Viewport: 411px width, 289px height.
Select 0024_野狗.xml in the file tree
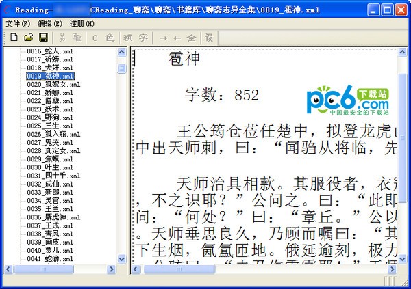click(50, 118)
